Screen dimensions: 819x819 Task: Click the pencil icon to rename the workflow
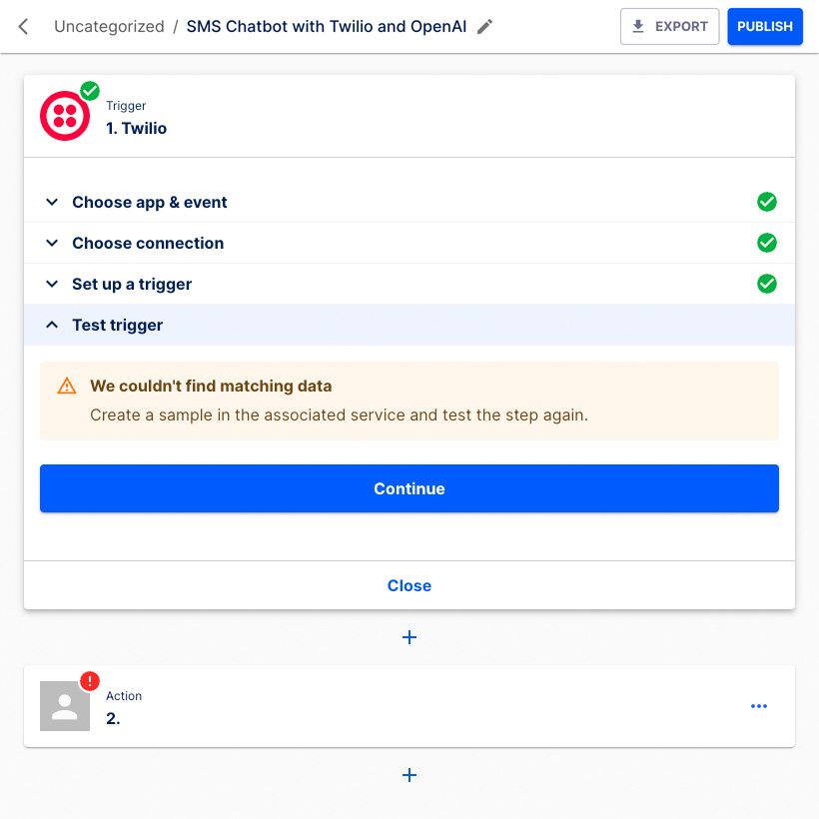coord(484,26)
